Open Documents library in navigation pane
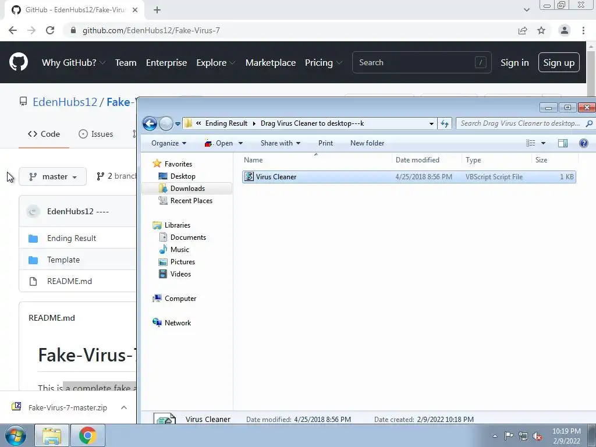This screenshot has width=596, height=447. [188, 237]
